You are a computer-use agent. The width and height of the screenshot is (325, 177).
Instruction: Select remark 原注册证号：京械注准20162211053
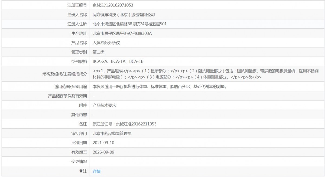point(125,124)
